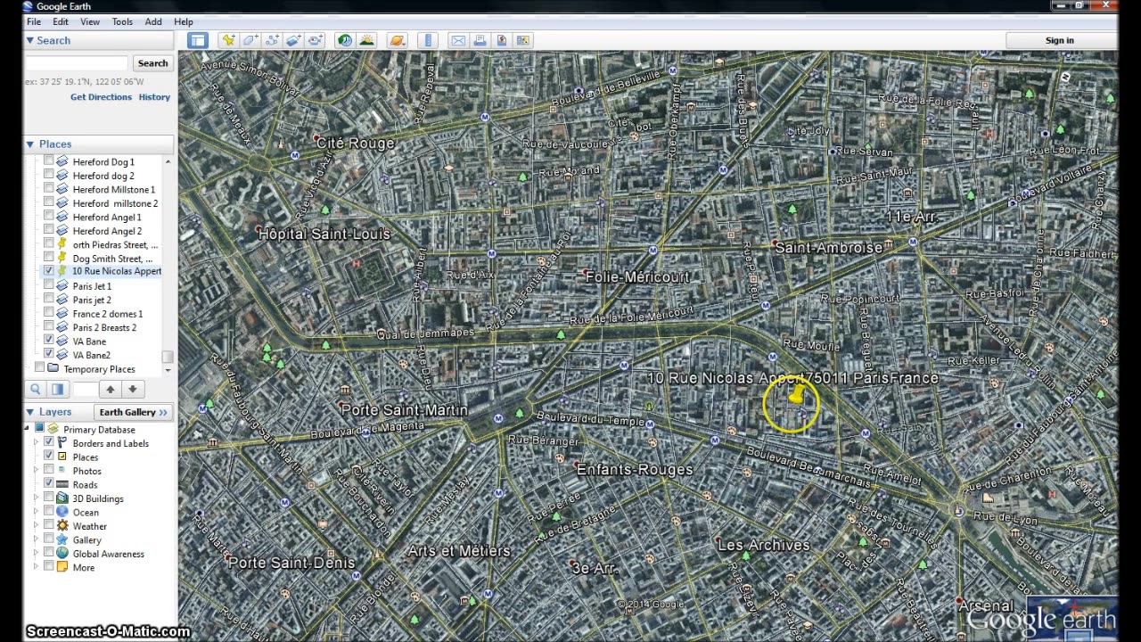The height and width of the screenshot is (642, 1141).
Task: Open the Help menu
Action: (x=184, y=21)
